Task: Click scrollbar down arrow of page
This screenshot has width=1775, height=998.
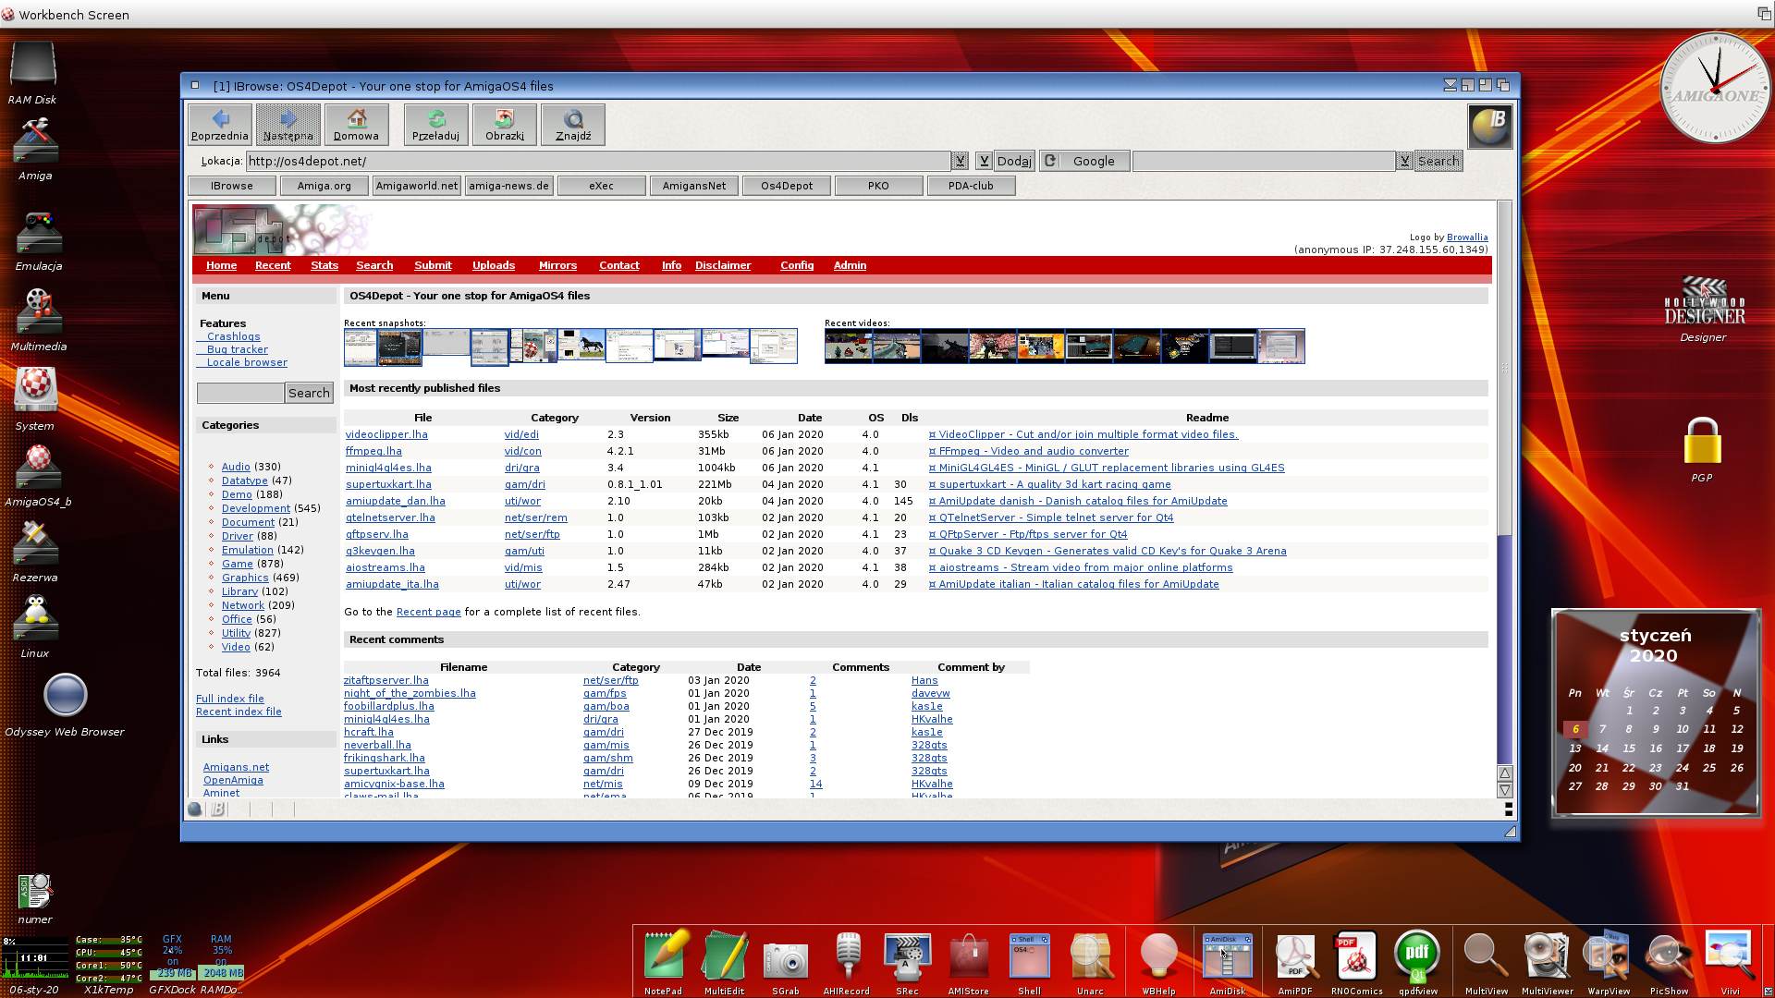Action: point(1505,790)
